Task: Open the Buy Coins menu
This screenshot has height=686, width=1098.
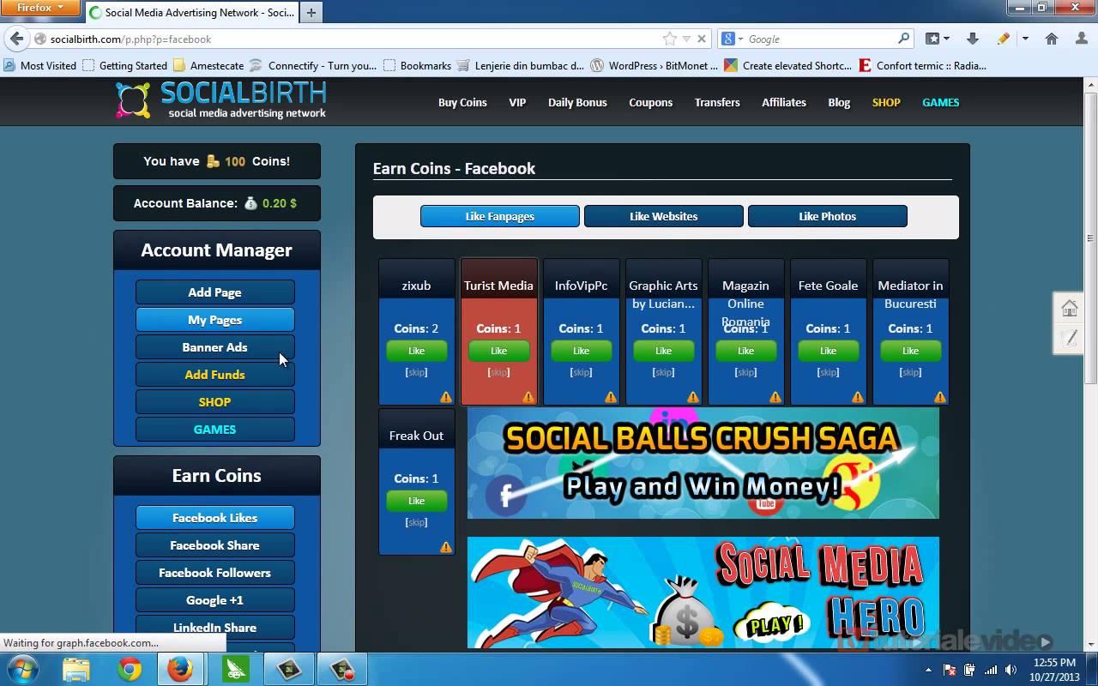Action: click(462, 102)
